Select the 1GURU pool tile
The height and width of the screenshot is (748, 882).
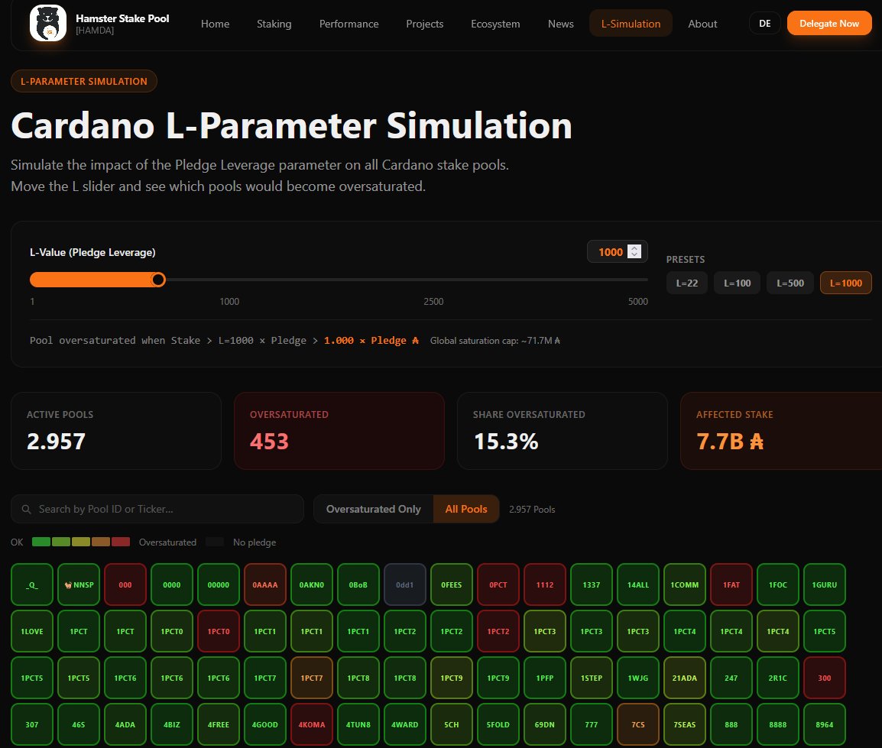(825, 584)
